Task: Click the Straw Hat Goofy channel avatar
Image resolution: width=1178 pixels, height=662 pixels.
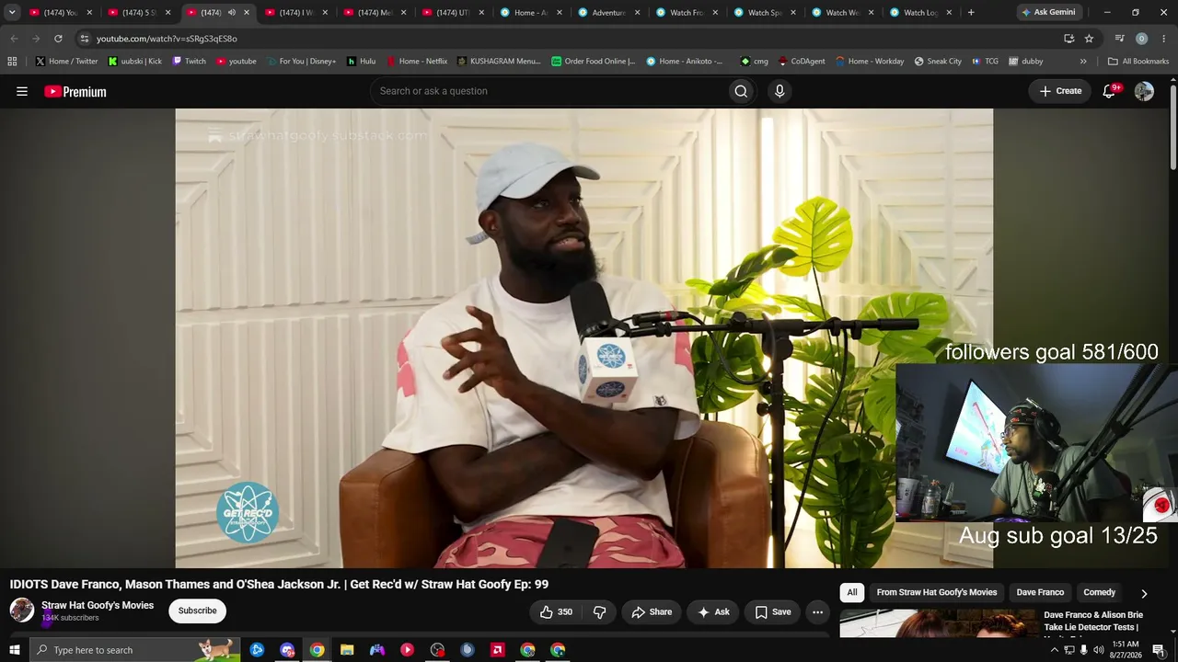Action: pyautogui.click(x=22, y=611)
